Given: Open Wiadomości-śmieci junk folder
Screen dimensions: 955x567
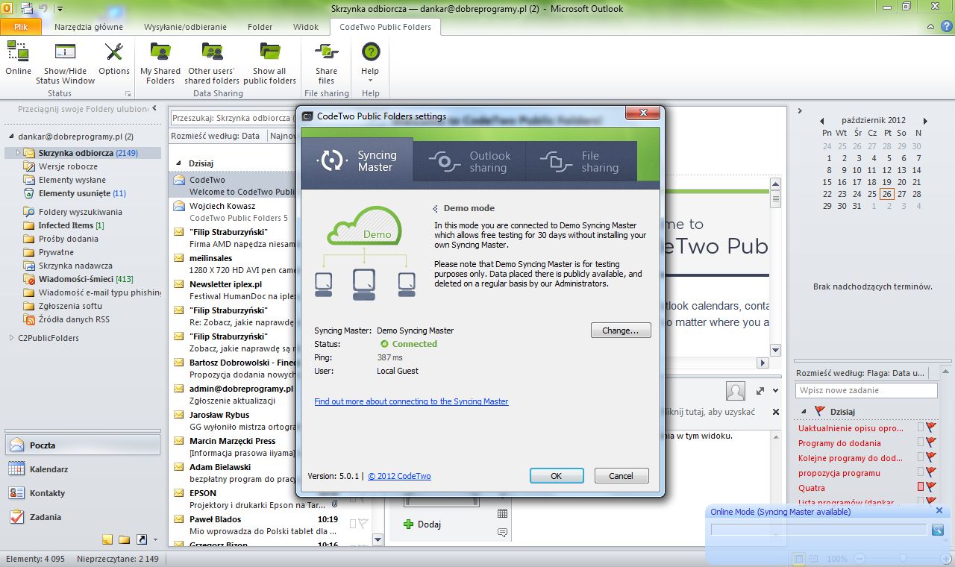Looking at the screenshot, I should tap(86, 279).
